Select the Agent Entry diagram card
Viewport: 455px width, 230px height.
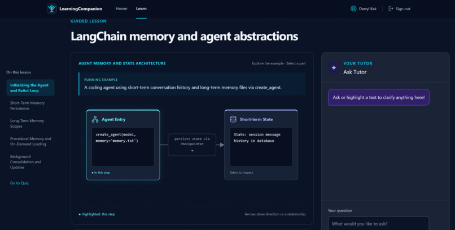tap(123, 145)
